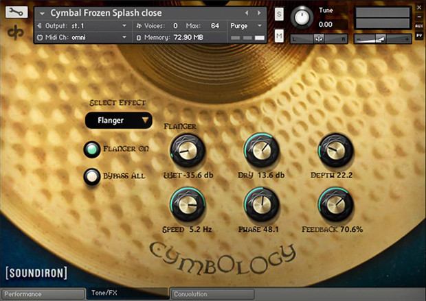Click the Flanger Wet knob

point(188,151)
